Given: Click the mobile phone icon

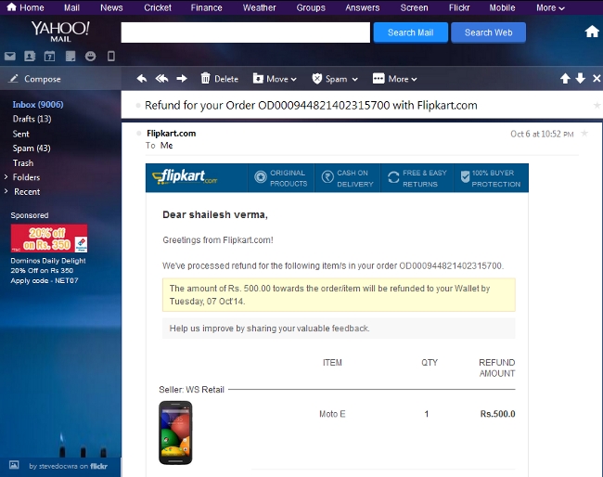Looking at the screenshot, I should pos(110,57).
